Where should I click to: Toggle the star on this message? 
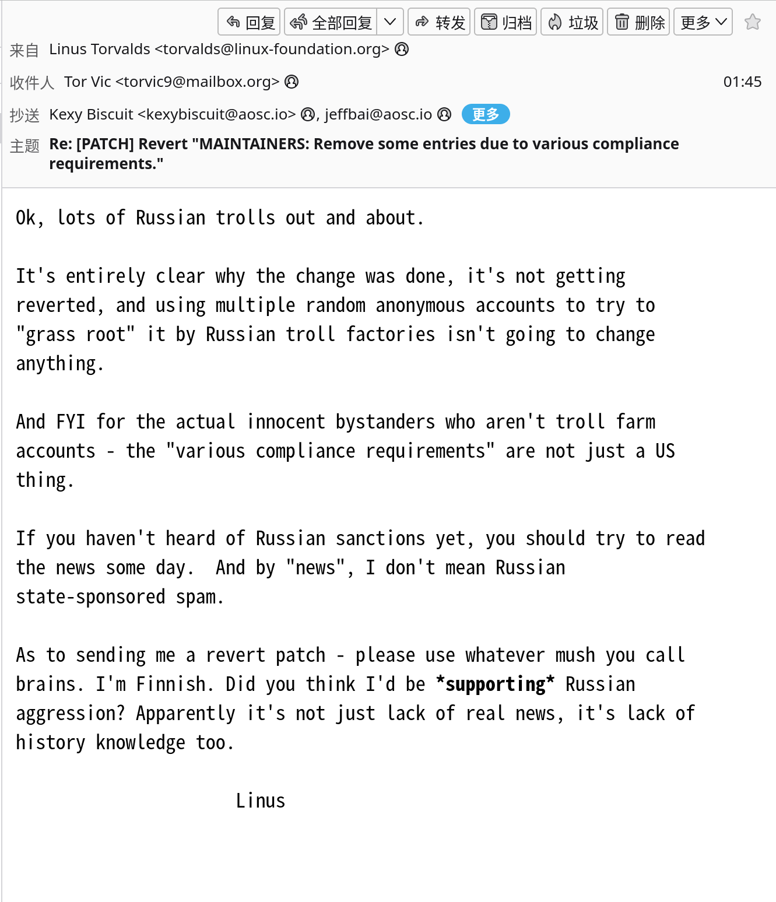click(x=753, y=22)
